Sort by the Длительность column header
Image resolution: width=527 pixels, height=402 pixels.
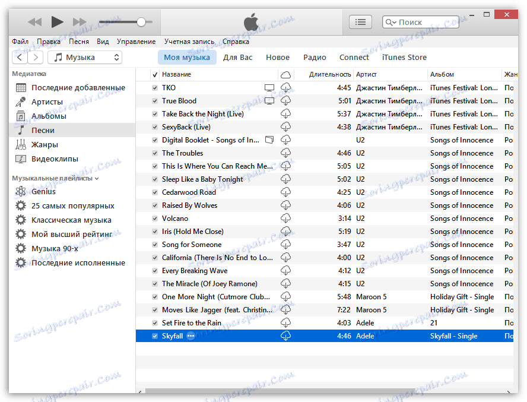[324, 74]
